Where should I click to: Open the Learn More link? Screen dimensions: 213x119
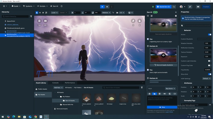click(x=169, y=112)
